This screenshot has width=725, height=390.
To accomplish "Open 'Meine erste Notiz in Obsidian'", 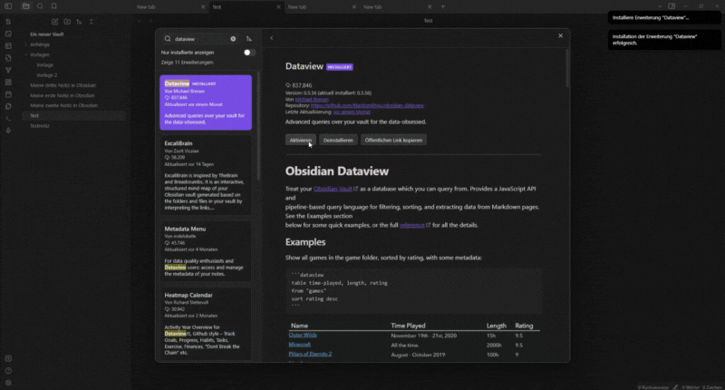I will [x=62, y=95].
